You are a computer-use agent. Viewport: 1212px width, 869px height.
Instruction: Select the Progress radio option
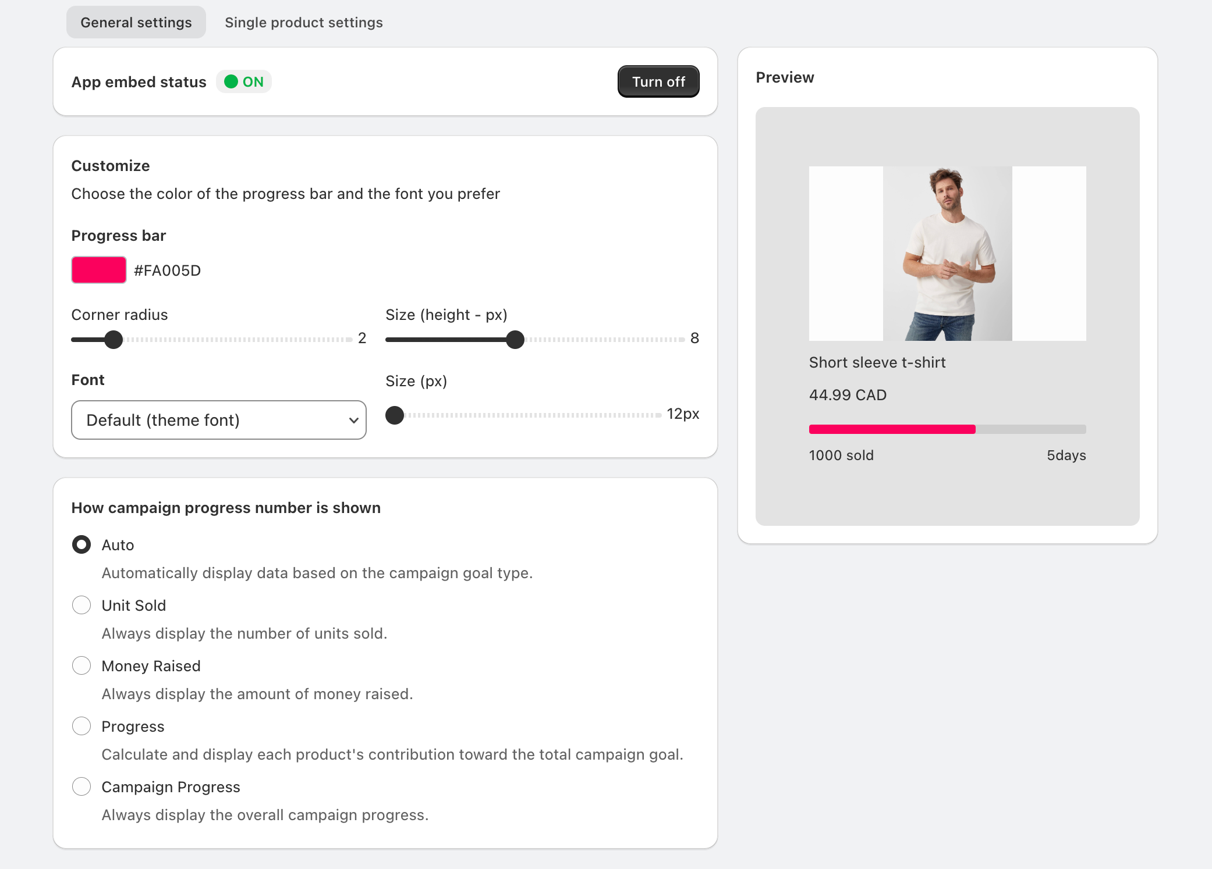click(x=81, y=726)
